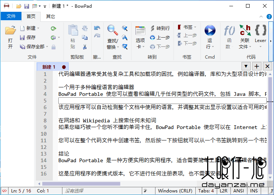Image resolution: width=274 pixels, height=195 pixels.
Task: Click into empty line 5 of the editor
Action: (x=162, y=101)
